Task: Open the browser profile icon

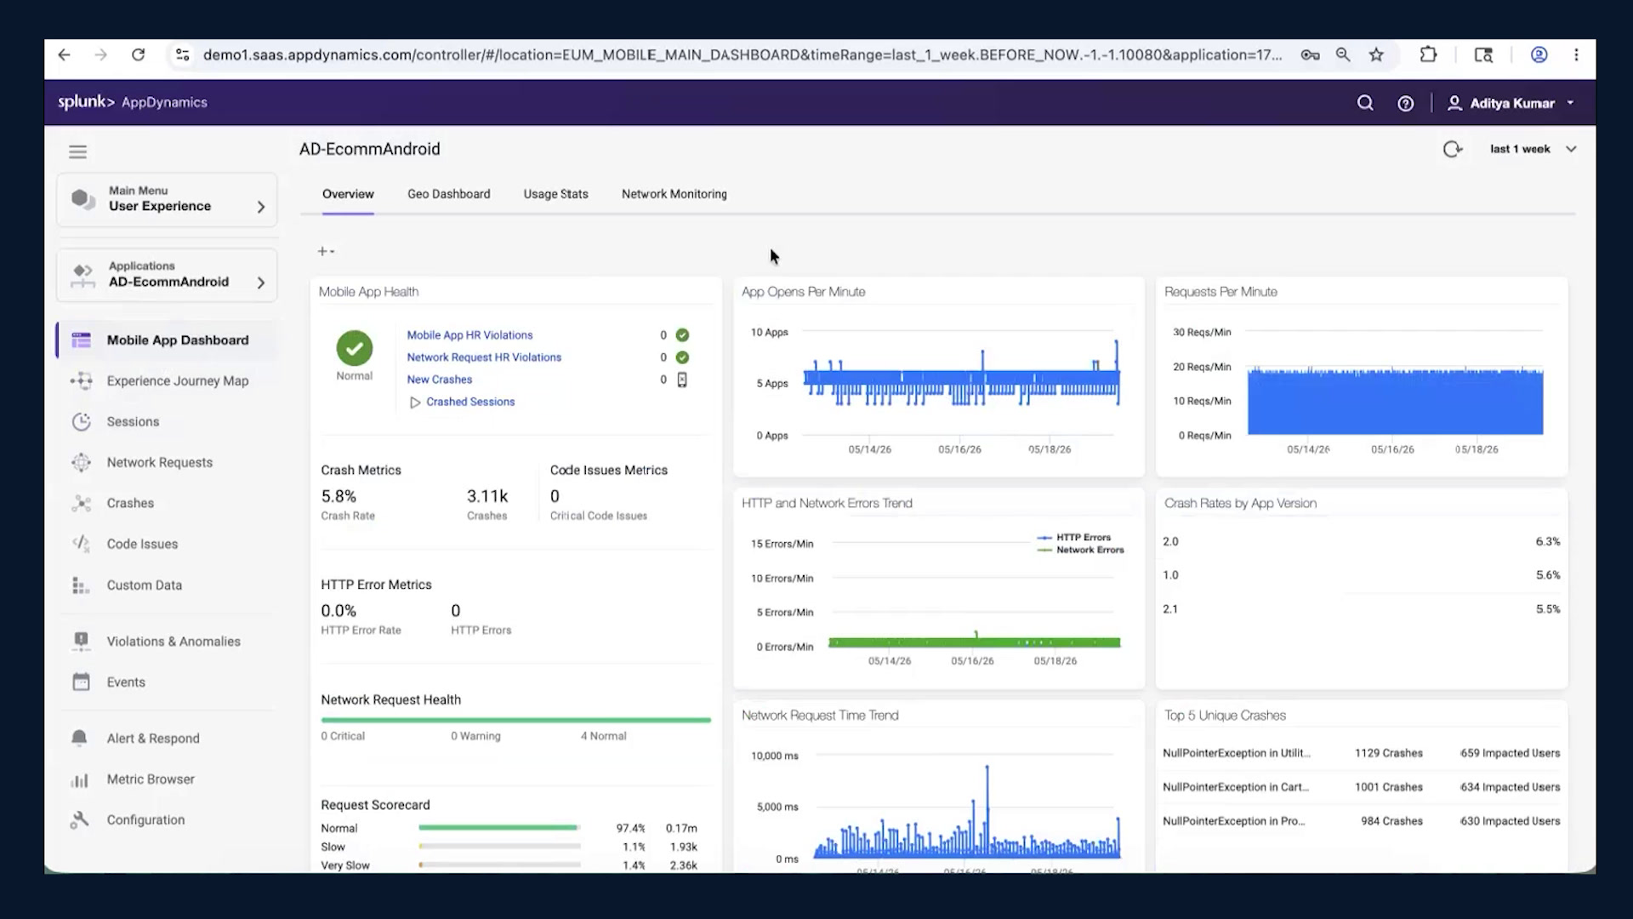Action: point(1539,55)
